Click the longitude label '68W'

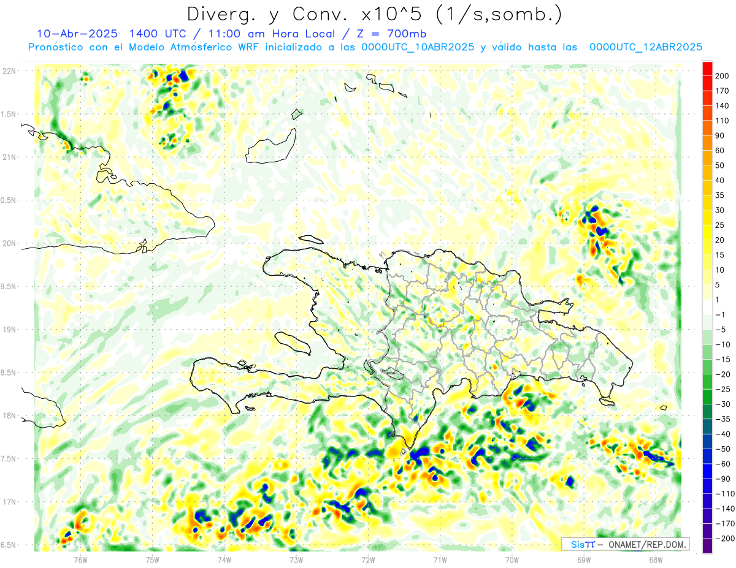coord(656,559)
